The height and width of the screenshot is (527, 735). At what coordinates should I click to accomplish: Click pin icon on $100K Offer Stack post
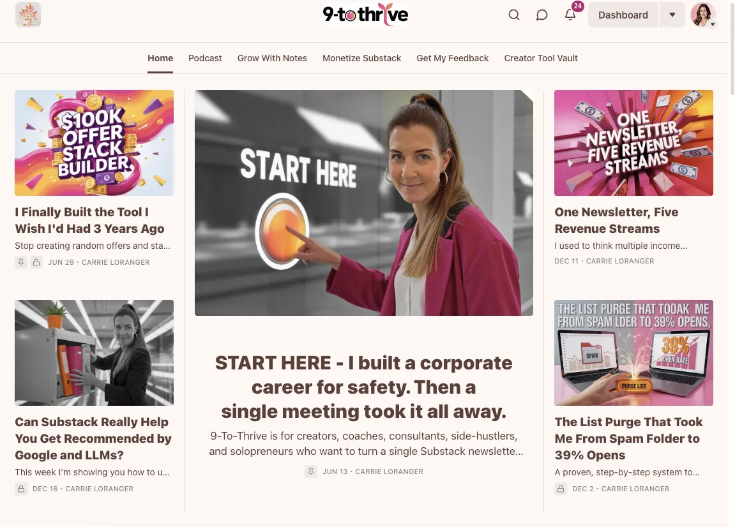[21, 262]
